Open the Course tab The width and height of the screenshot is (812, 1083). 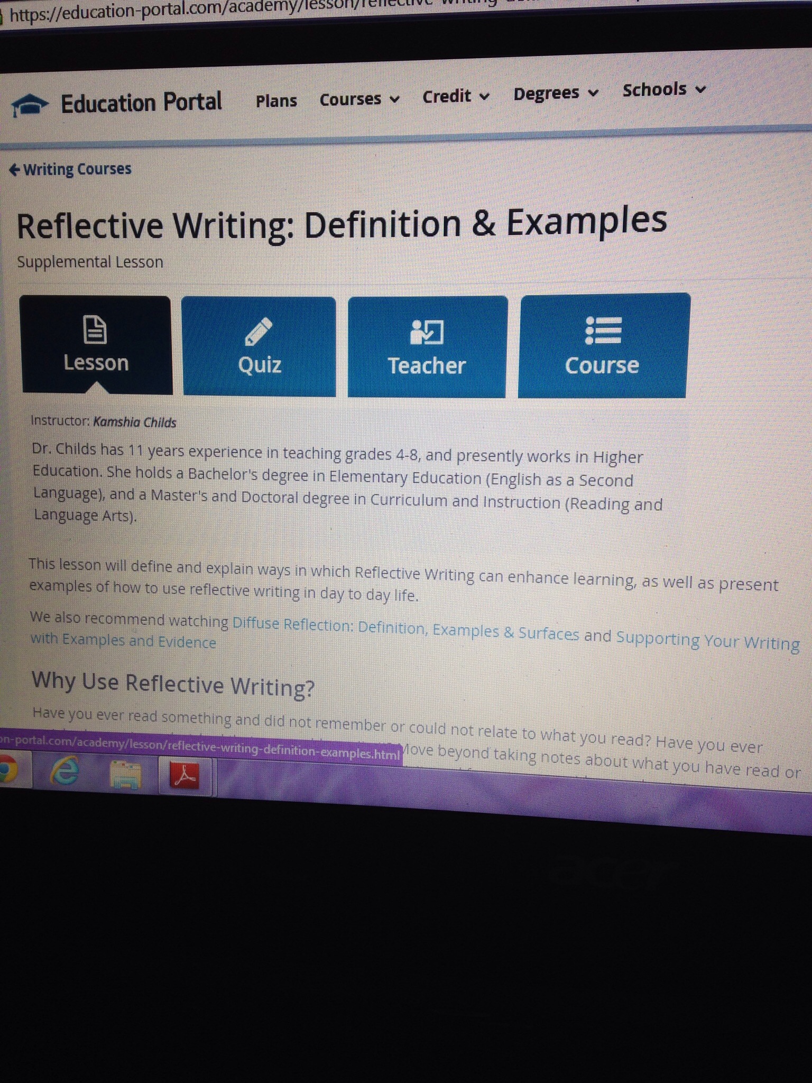click(603, 346)
